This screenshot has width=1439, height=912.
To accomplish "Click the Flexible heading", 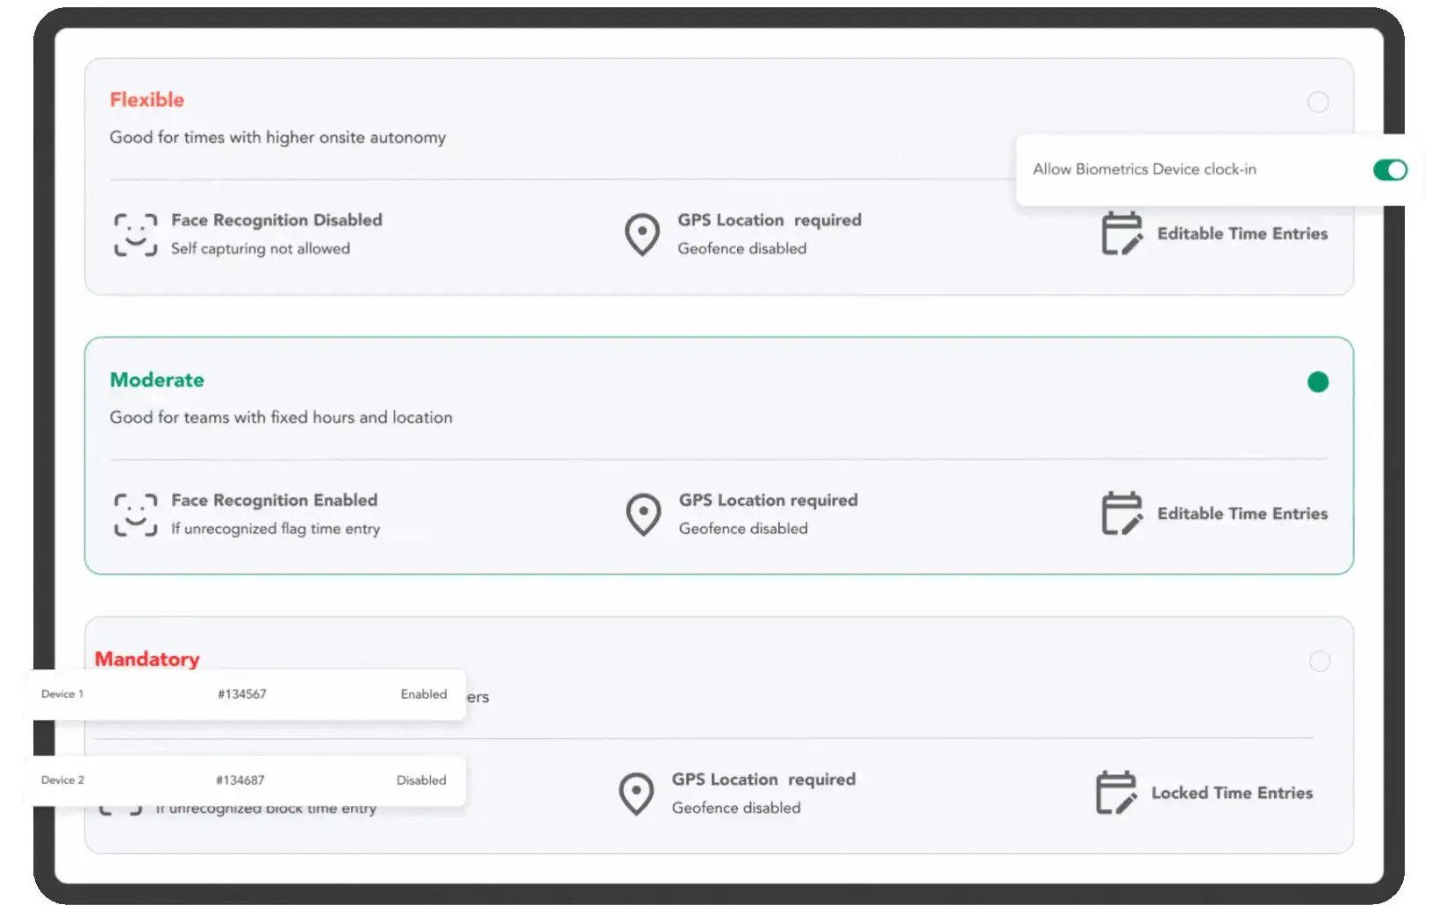I will click(147, 100).
